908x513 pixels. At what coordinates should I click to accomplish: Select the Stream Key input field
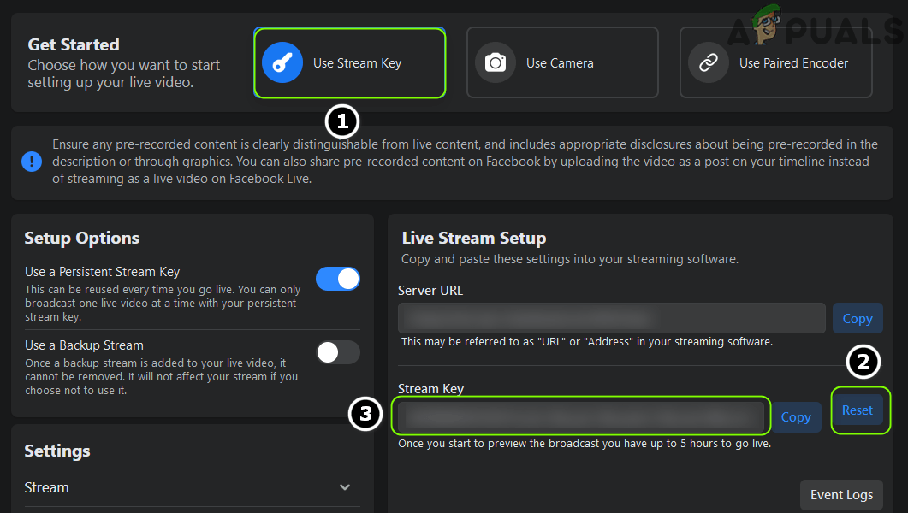tap(582, 416)
